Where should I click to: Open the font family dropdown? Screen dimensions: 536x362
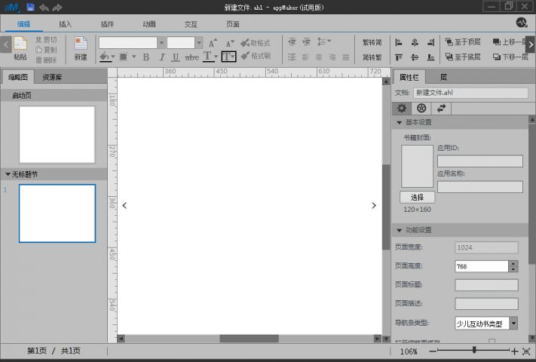(161, 43)
